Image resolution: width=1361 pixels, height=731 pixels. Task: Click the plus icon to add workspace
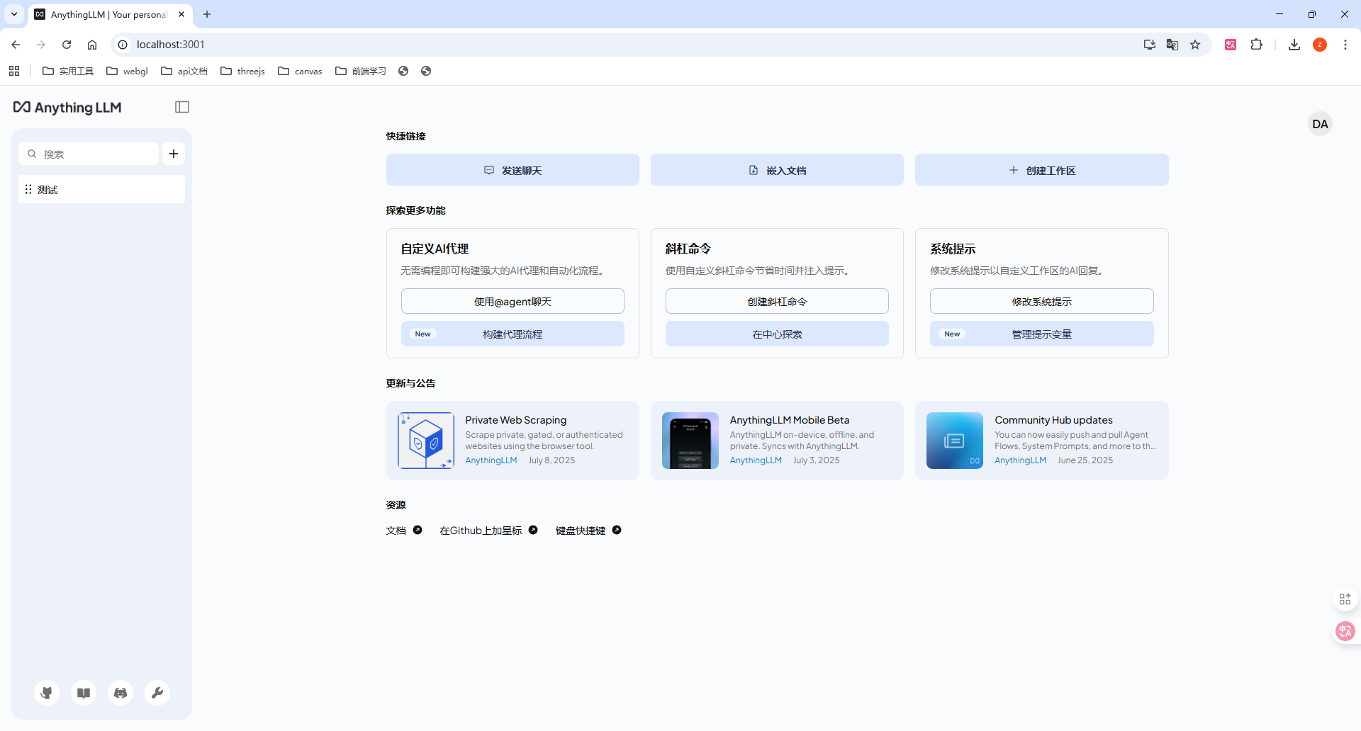(x=174, y=154)
